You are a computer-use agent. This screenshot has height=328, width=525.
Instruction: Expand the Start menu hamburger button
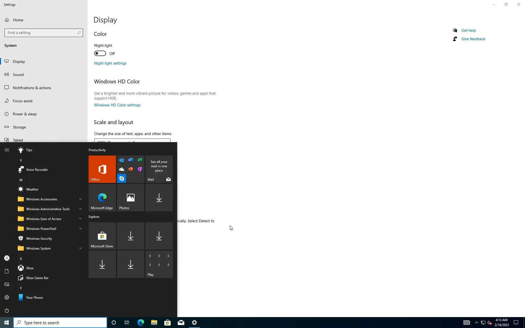click(x=7, y=150)
